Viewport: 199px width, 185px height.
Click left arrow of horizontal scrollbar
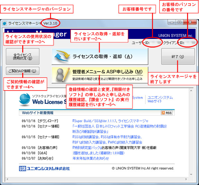[7, 179]
